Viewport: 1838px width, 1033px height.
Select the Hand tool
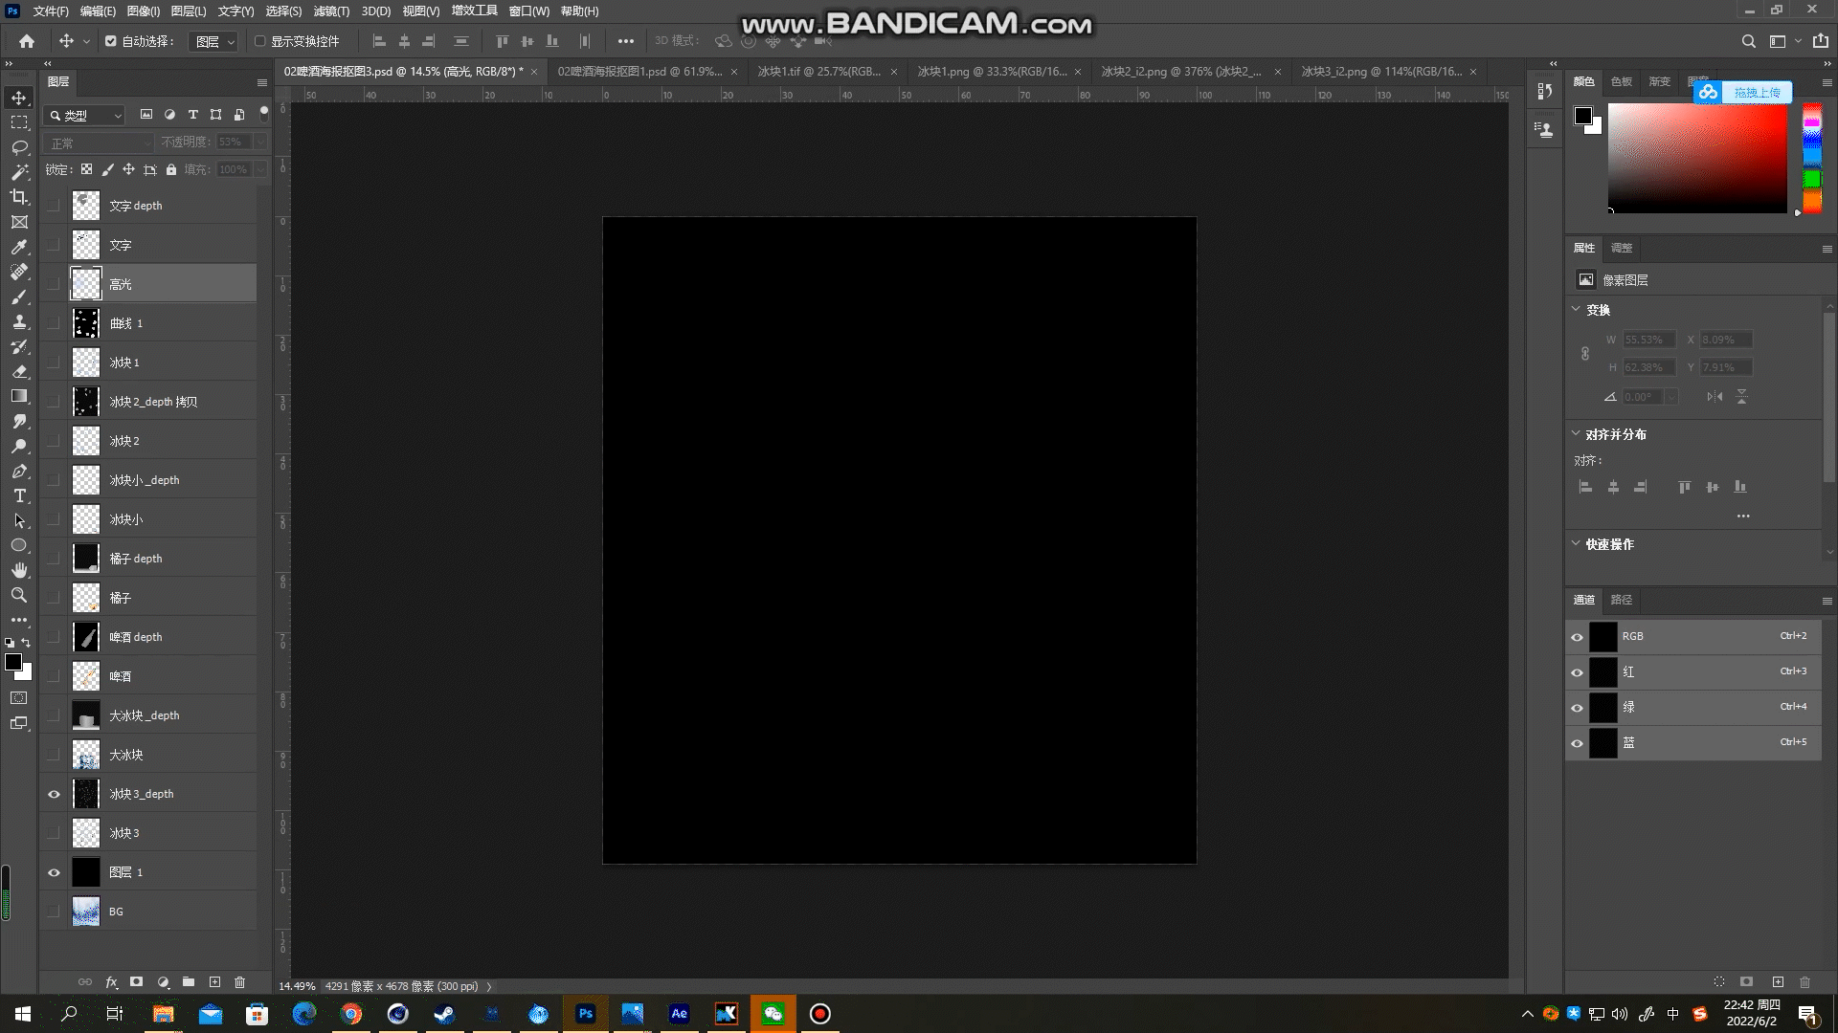pyautogui.click(x=19, y=570)
